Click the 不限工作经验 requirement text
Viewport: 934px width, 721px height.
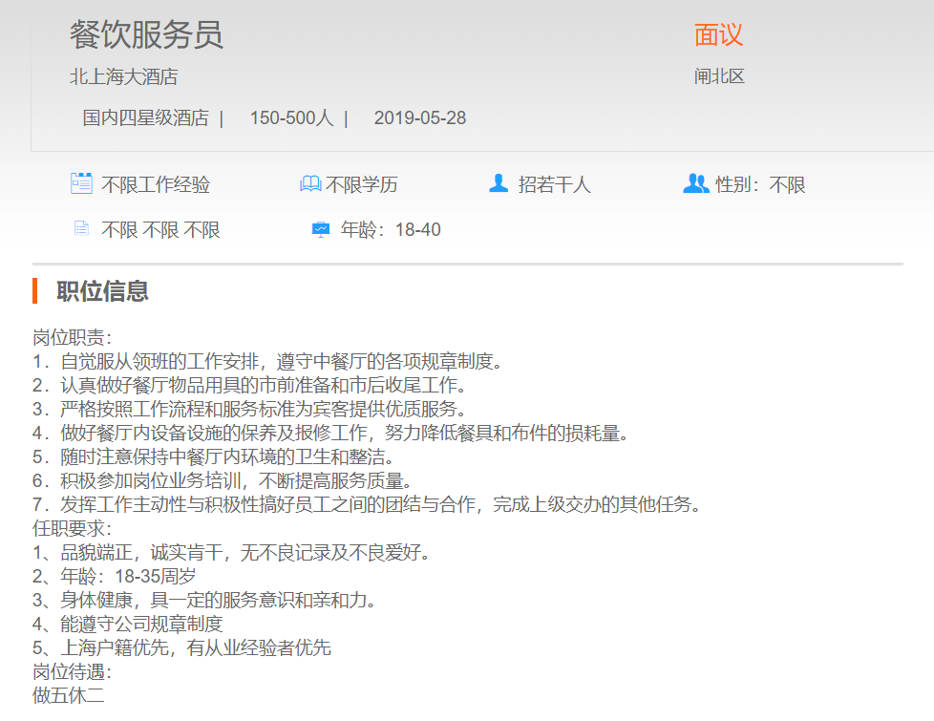(x=156, y=184)
